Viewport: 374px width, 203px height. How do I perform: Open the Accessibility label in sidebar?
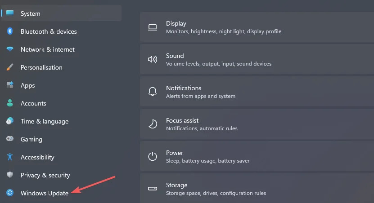pos(37,157)
